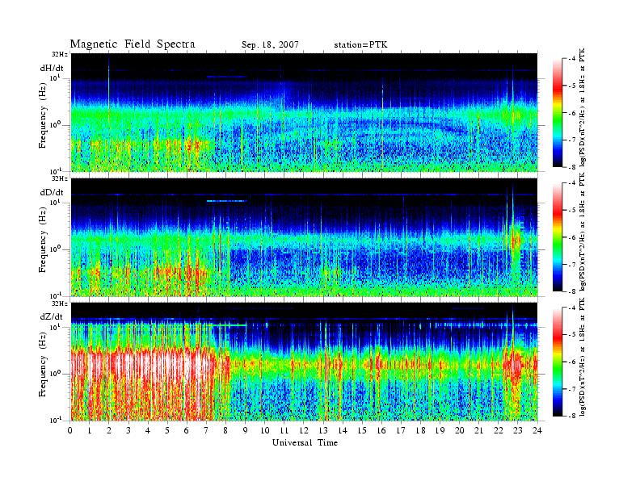Click the date 'Sep. 18, 2007'
Viewport: 640px width, 494px height.
pyautogui.click(x=270, y=45)
